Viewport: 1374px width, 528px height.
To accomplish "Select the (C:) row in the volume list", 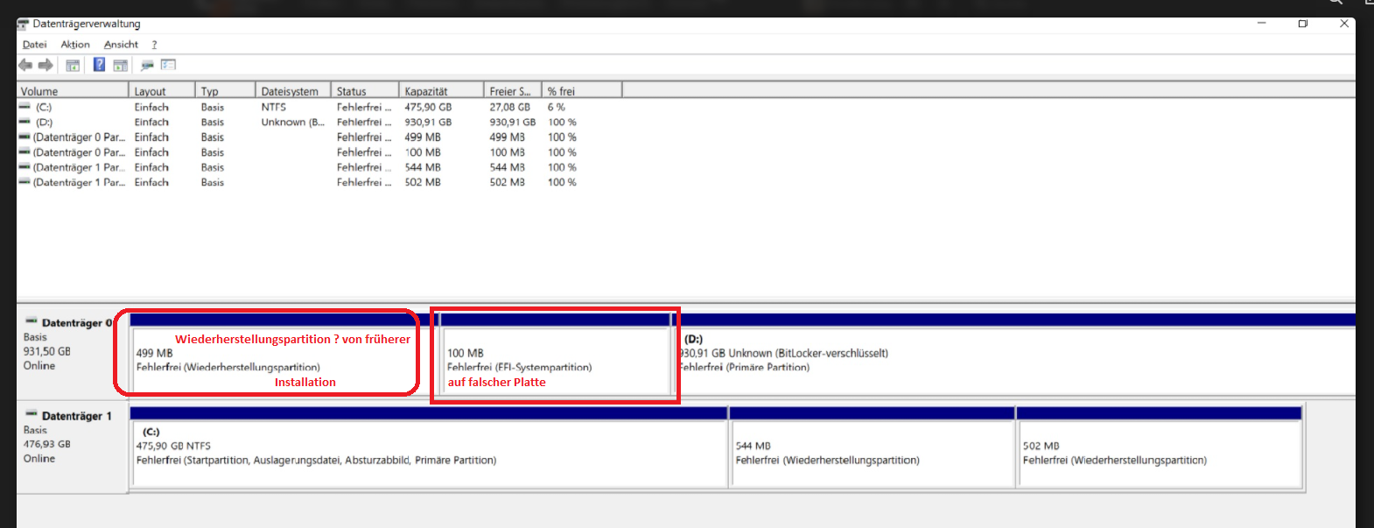I will point(319,107).
